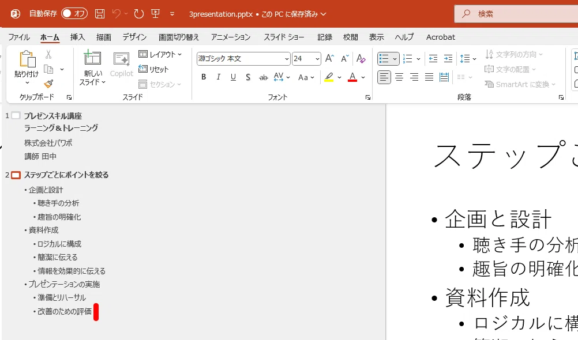Switch to the 挿入 tab

77,37
